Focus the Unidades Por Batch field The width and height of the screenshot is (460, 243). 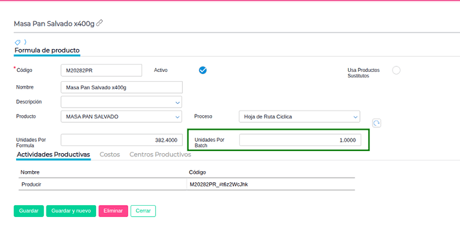(300, 140)
